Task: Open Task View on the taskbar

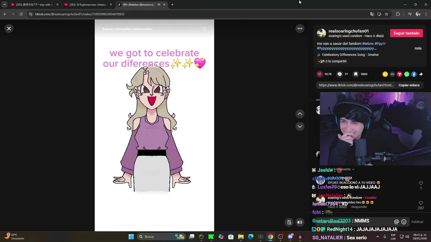Action: [x=191, y=237]
